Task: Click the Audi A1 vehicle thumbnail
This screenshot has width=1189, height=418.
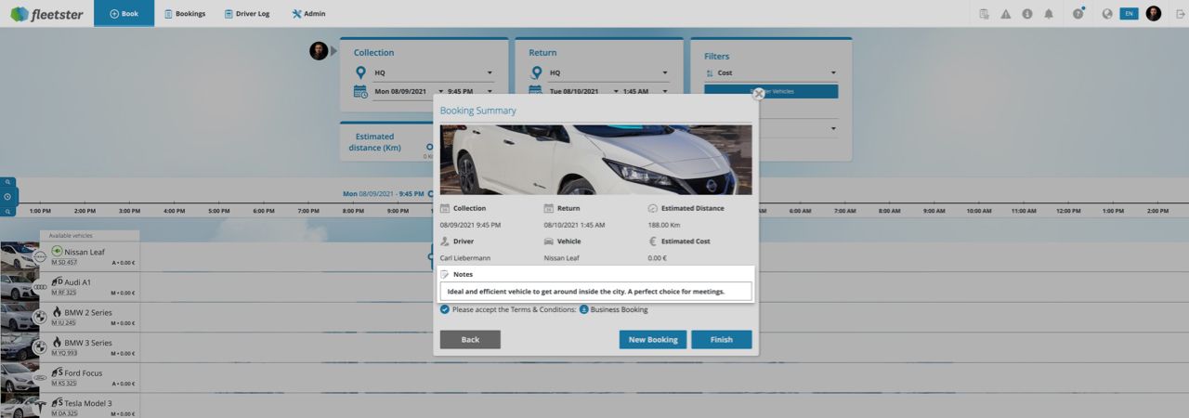Action: point(17,287)
